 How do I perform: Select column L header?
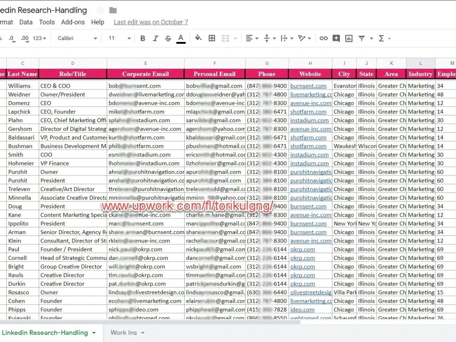point(420,63)
